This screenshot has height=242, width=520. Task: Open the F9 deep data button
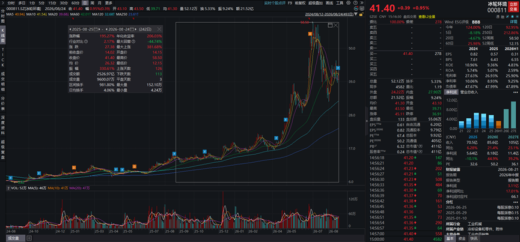(x=290, y=2)
